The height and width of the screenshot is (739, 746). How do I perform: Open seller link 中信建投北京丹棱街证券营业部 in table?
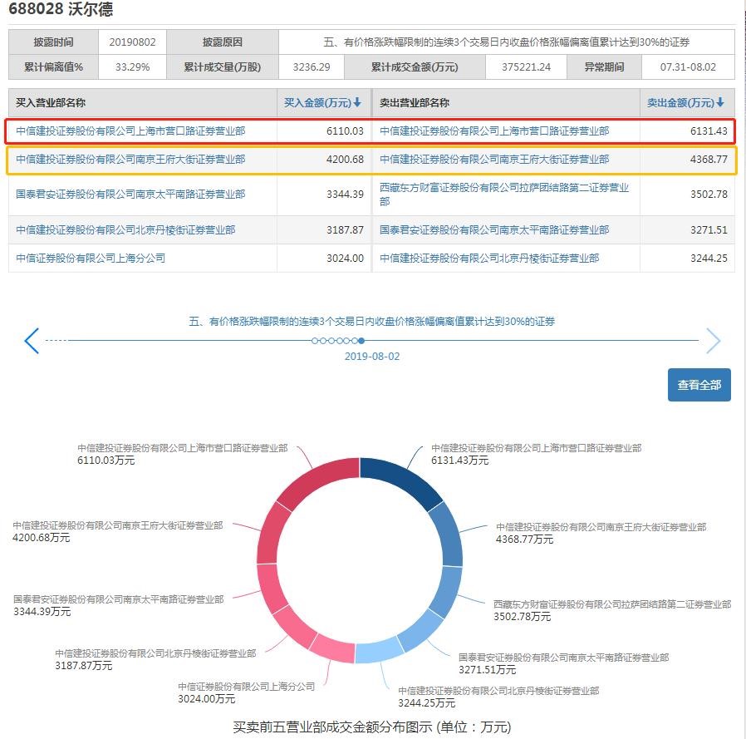pos(489,259)
